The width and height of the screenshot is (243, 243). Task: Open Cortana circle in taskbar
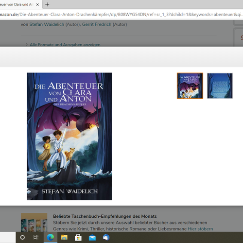point(22,238)
